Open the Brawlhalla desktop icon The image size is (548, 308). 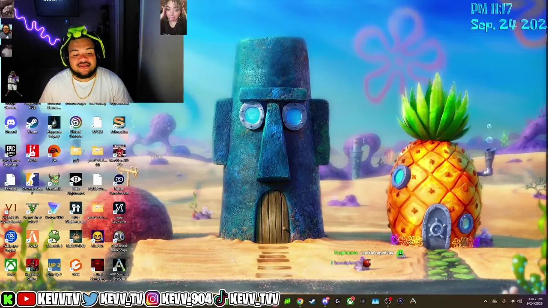coord(54,182)
